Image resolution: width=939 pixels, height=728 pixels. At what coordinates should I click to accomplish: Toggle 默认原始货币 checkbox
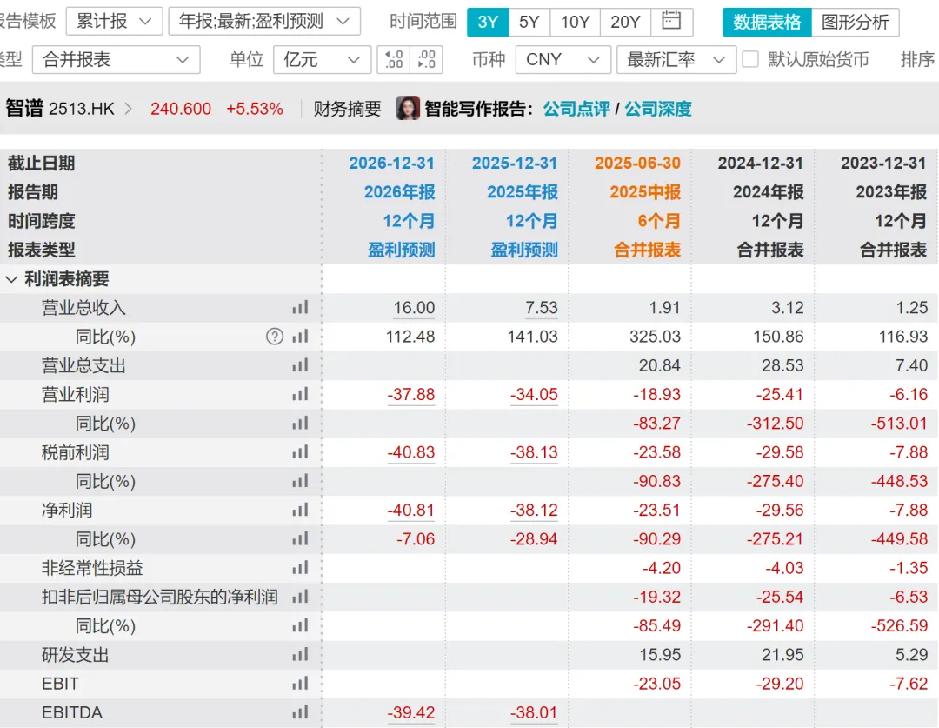click(750, 59)
